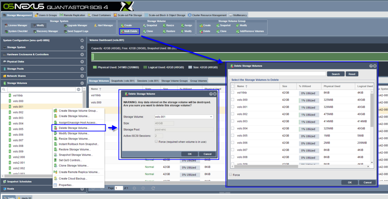Click Storage Volume Assign tool

[x=186, y=25]
